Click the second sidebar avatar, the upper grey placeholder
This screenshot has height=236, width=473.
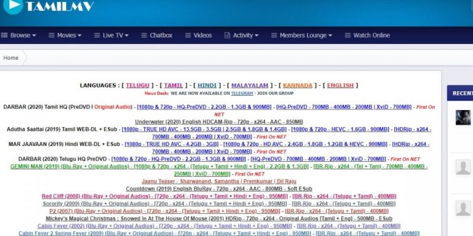tap(463, 167)
